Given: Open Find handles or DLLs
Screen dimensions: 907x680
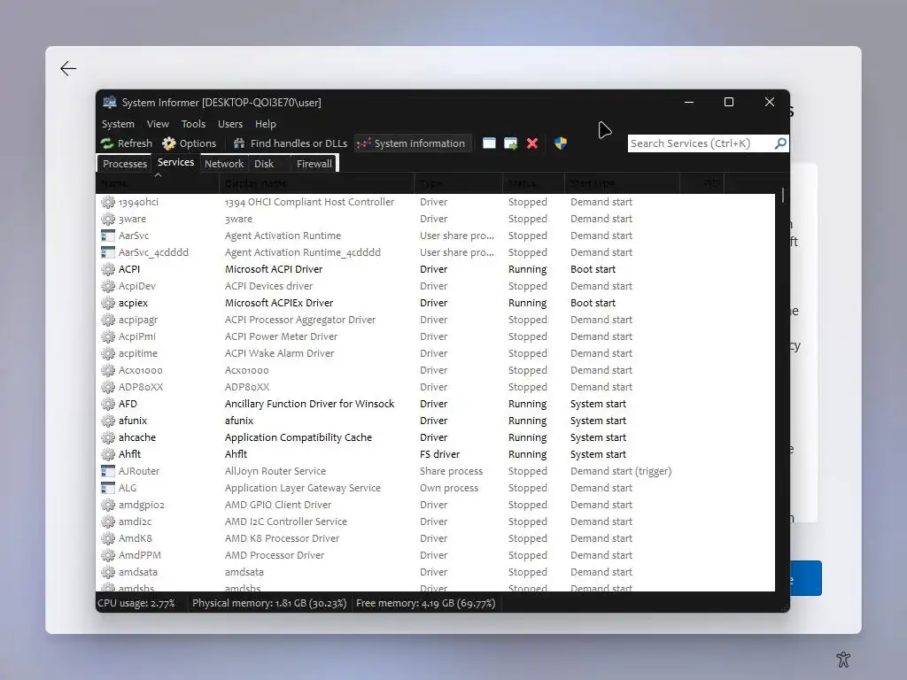Looking at the screenshot, I should 291,143.
